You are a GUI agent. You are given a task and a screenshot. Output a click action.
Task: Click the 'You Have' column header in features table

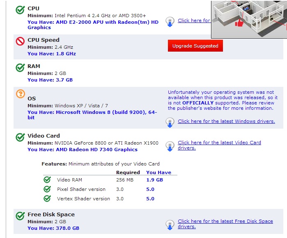(x=158, y=172)
